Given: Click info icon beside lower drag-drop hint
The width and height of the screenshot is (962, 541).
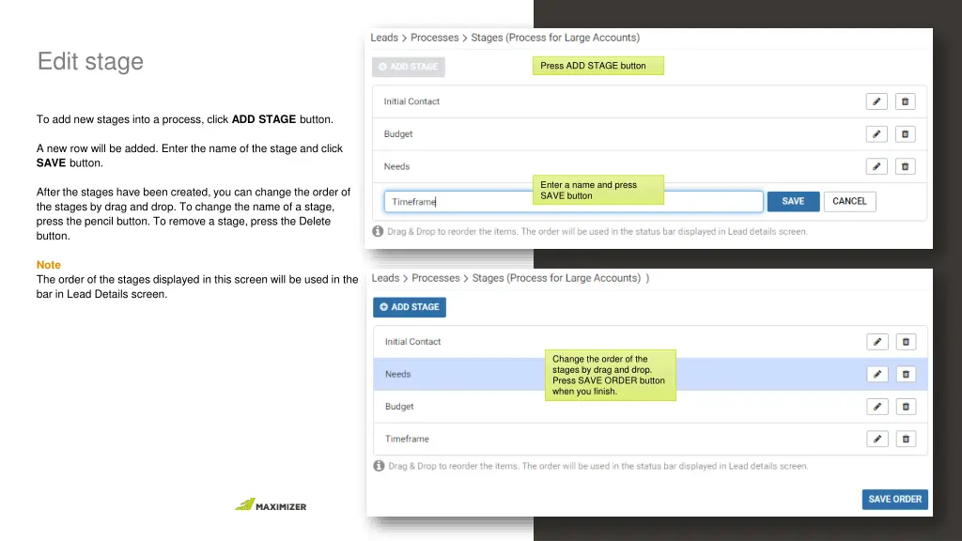Looking at the screenshot, I should [380, 466].
